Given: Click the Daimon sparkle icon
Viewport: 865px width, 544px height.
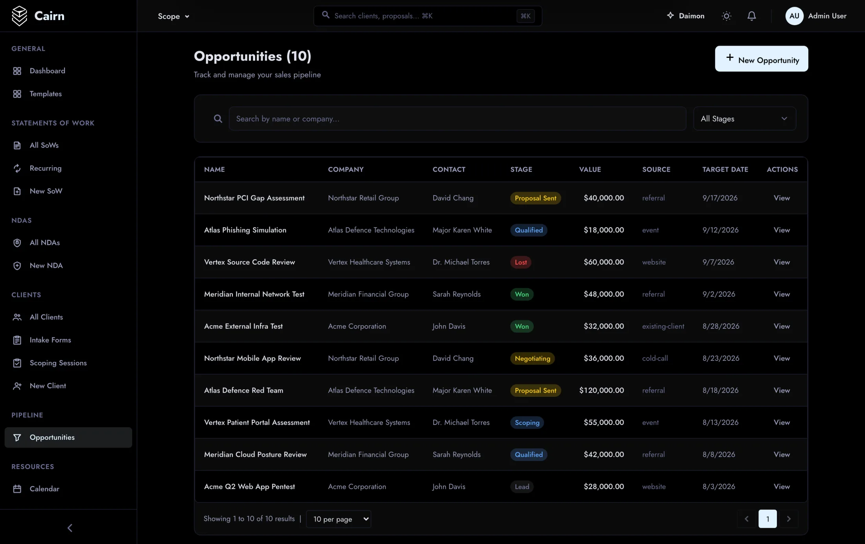Looking at the screenshot, I should [670, 15].
